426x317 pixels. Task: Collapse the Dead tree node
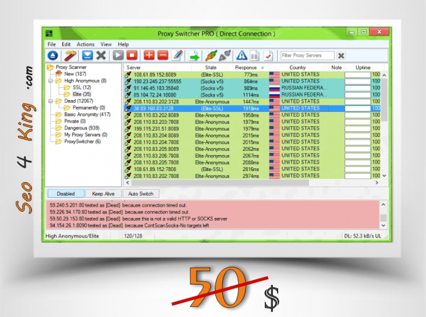pyautogui.click(x=50, y=101)
